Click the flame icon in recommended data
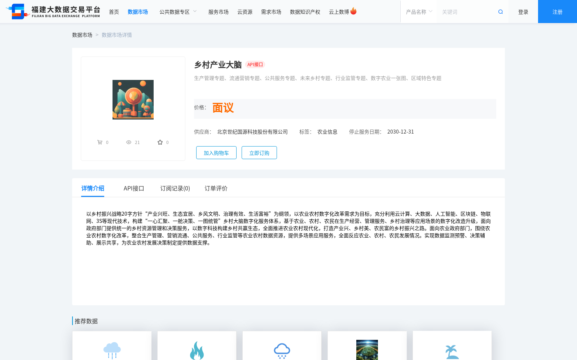This screenshot has width=577, height=360. point(197,350)
